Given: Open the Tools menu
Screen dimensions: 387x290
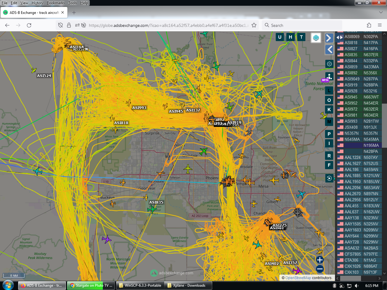Looking at the screenshot, I should 73,3.
